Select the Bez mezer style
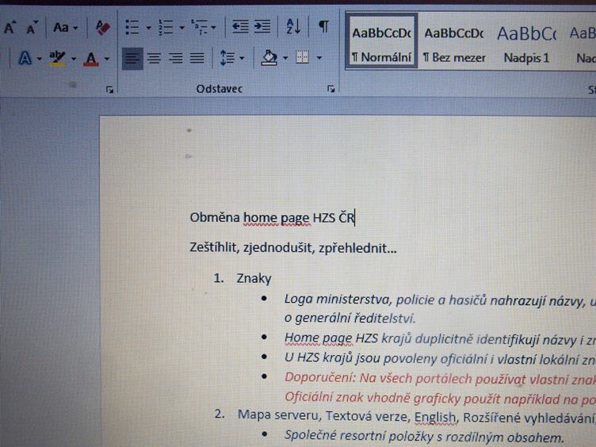 pos(454,44)
